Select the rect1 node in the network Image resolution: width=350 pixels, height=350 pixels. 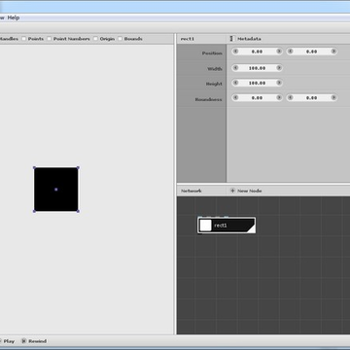pyautogui.click(x=227, y=226)
